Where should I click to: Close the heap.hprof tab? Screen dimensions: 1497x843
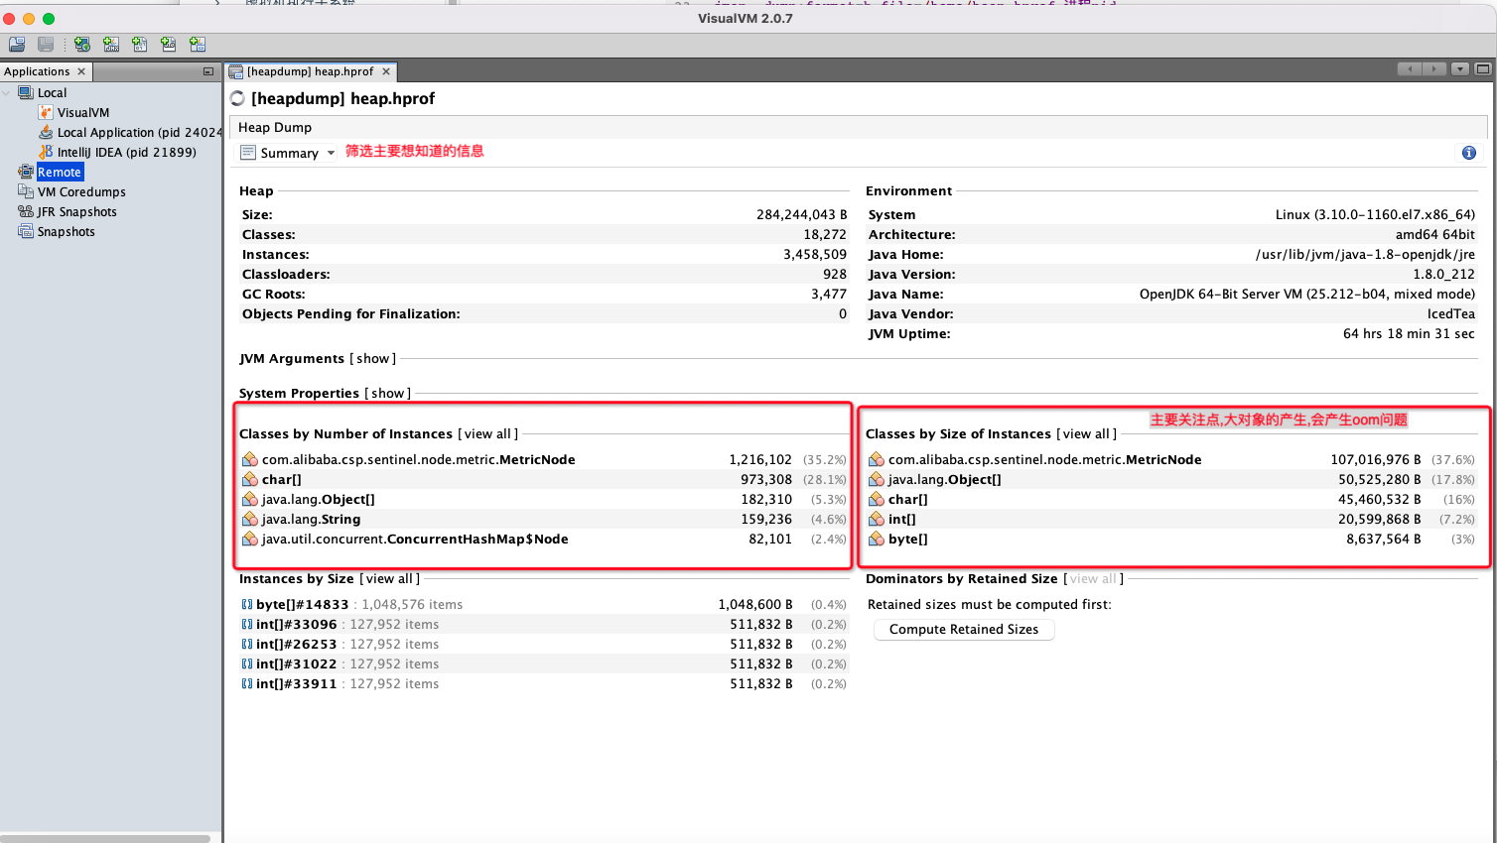[386, 71]
